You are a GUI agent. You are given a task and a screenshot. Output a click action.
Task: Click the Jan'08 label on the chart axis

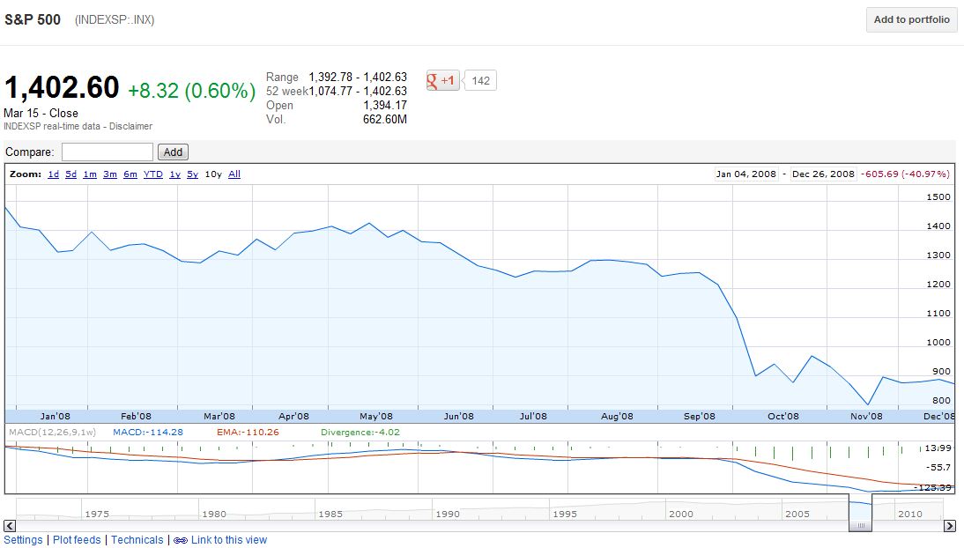[x=56, y=417]
